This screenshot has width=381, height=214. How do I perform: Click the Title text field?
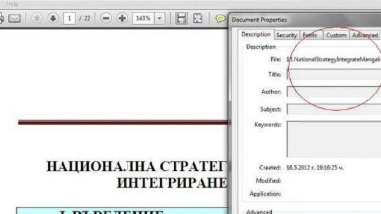point(334,75)
